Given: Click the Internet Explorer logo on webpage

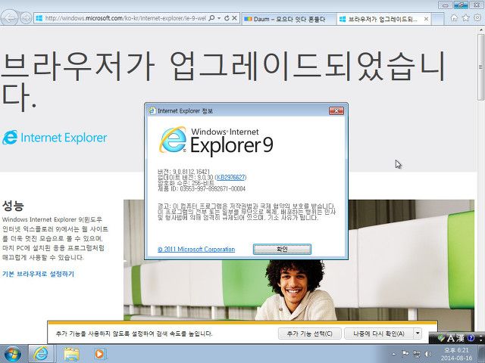Looking at the screenshot, I should (55, 138).
